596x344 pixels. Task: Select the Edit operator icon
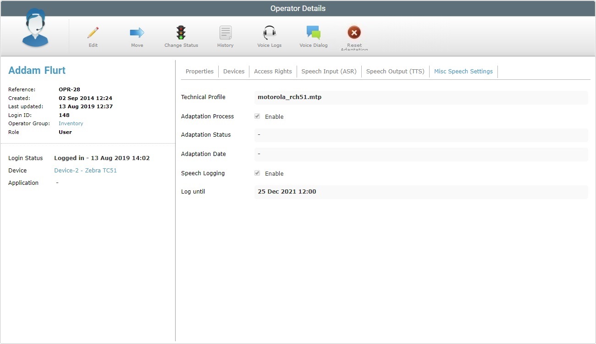93,36
